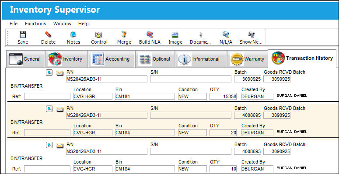
Task: Click Created By field in QTY 10 record
Action: [257, 169]
